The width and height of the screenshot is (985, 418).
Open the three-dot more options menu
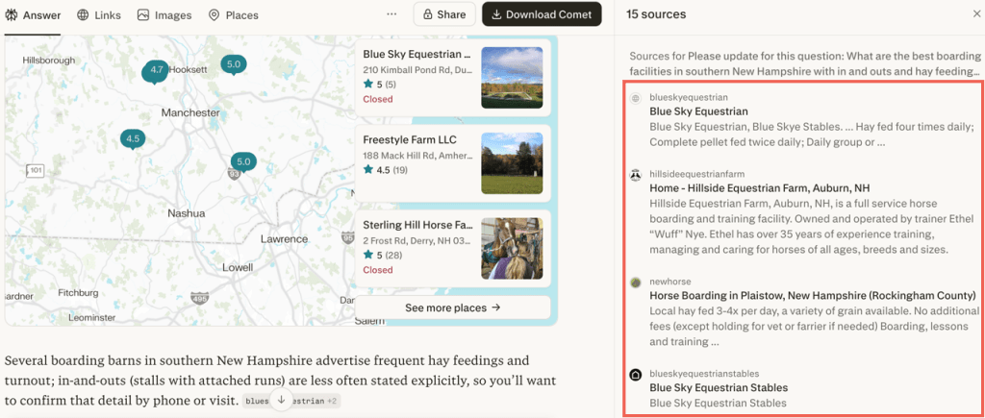pos(391,14)
